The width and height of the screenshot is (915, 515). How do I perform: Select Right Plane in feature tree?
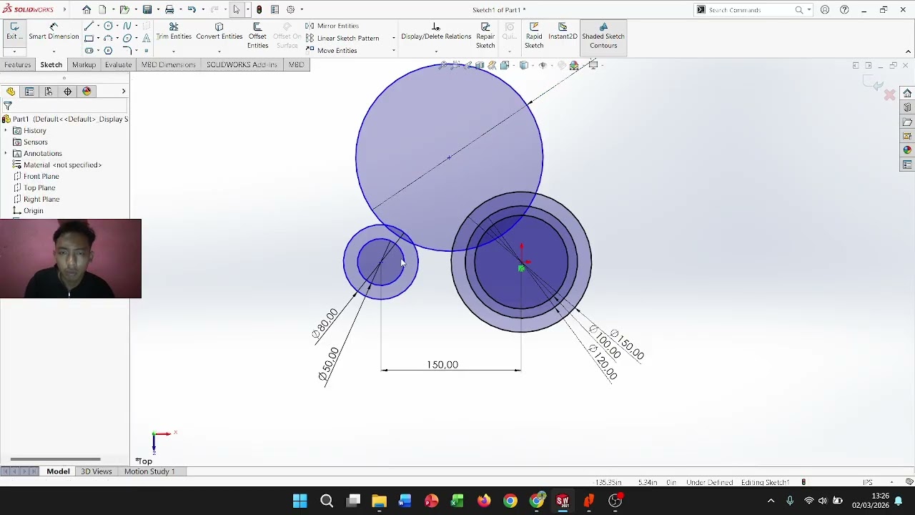pyautogui.click(x=36, y=200)
